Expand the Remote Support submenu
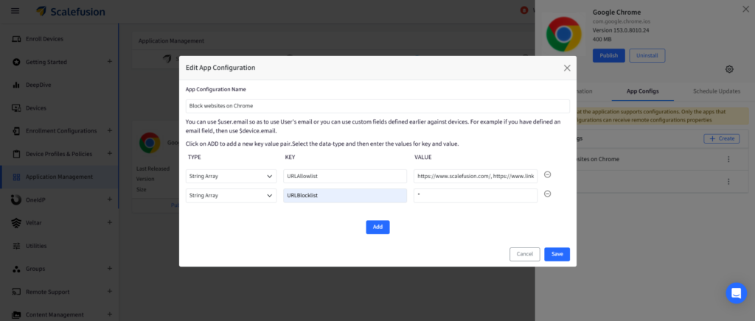Viewport: 755px width, 321px height. pyautogui.click(x=110, y=292)
